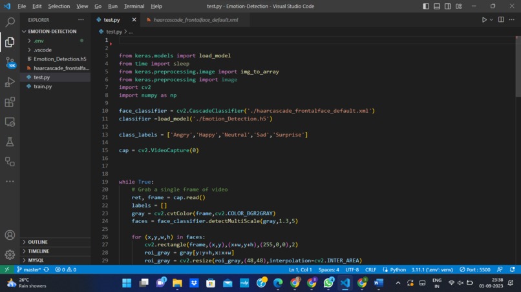This screenshot has height=292, width=521.
Task: Select interpreter 3.11.1 ('.env': venv)
Action: 432,269
